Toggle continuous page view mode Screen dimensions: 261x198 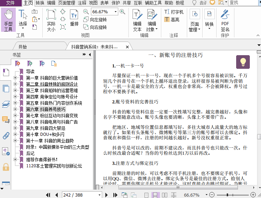(155, 195)
